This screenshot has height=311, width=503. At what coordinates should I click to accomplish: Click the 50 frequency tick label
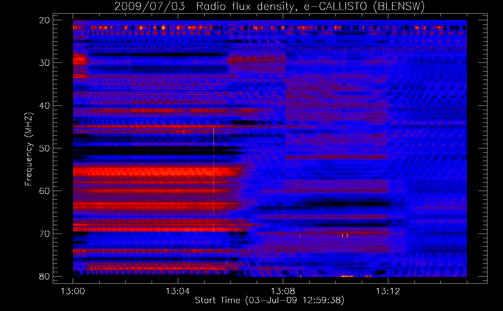click(x=44, y=148)
